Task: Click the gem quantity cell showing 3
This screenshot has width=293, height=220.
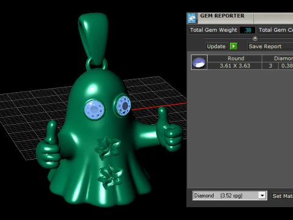Action: (x=270, y=66)
